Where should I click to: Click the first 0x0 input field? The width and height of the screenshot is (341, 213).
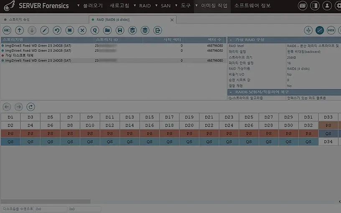[x=51, y=209]
